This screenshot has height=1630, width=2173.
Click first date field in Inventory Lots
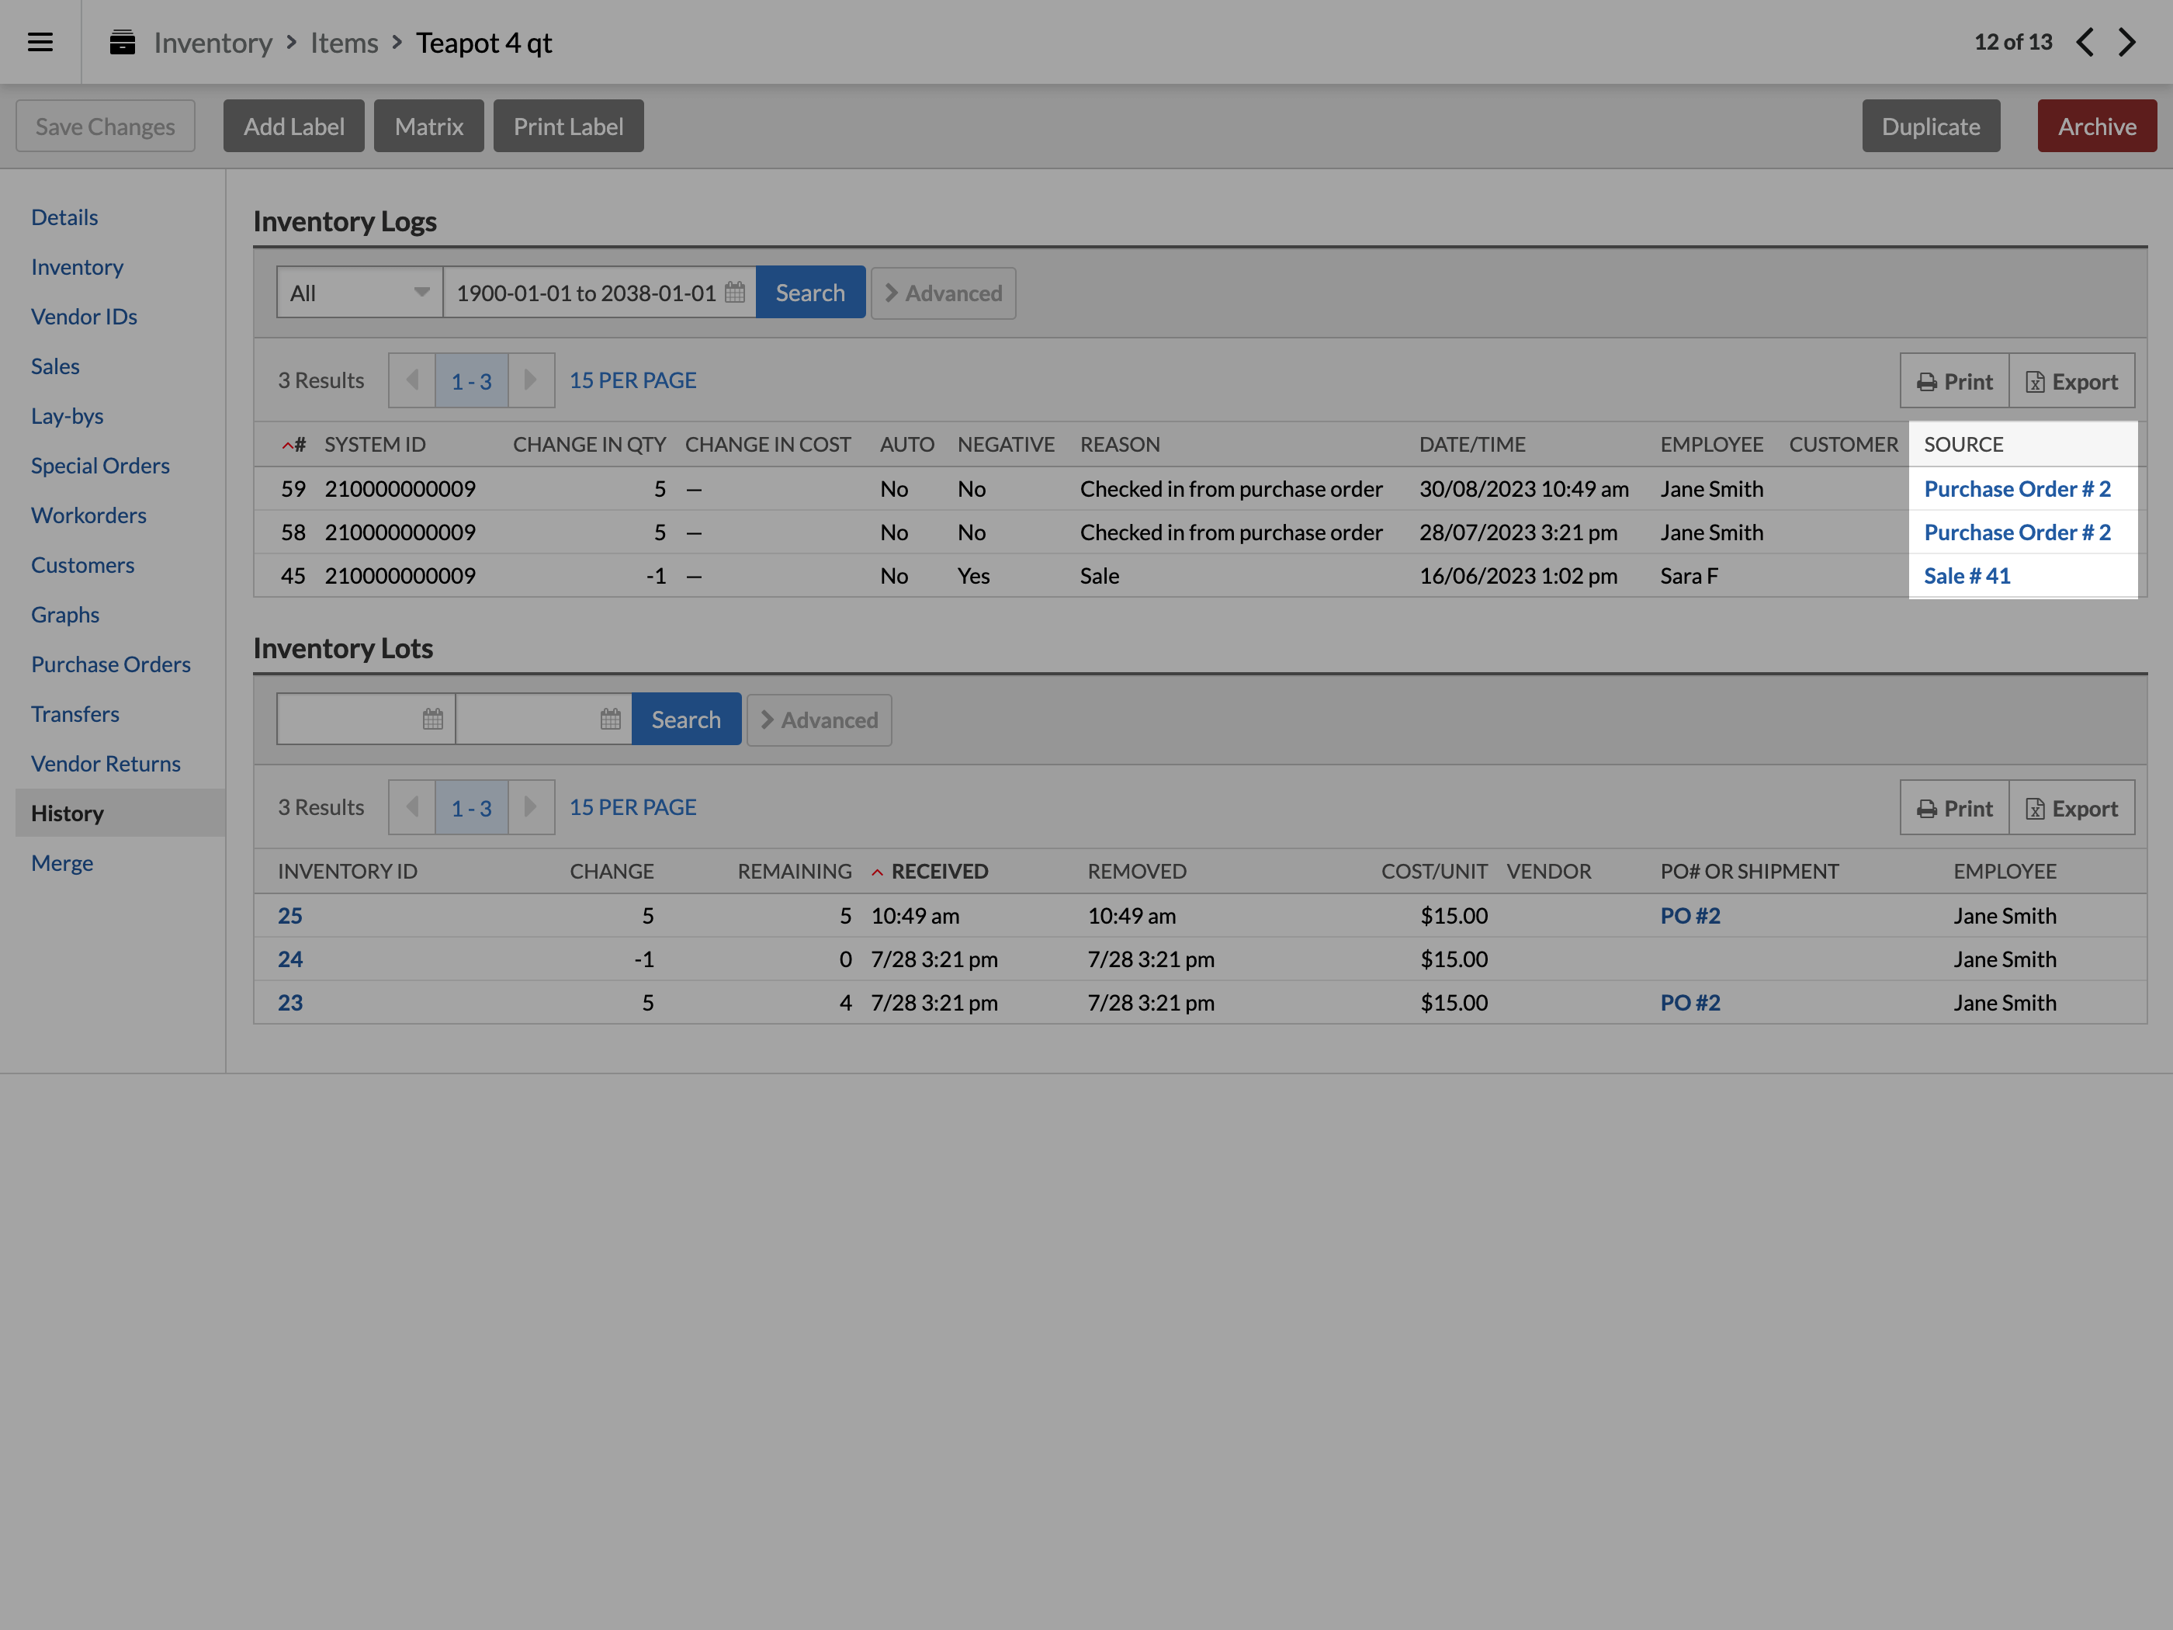366,720
